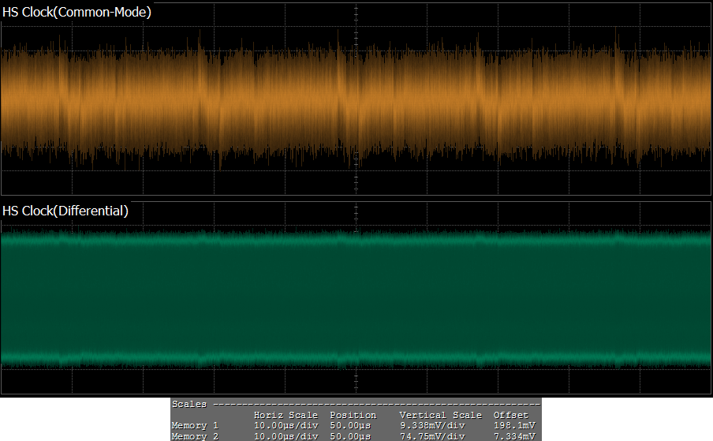Click the Position column header

pos(353,415)
